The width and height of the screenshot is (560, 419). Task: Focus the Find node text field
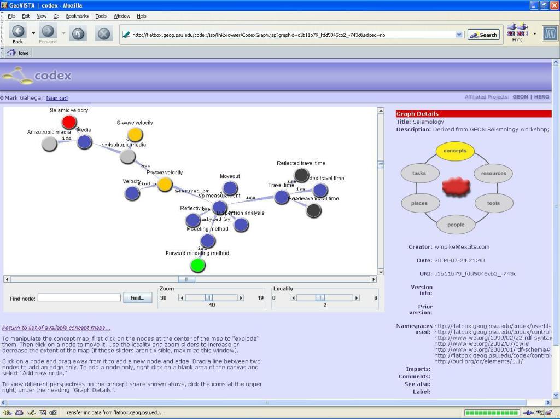tap(79, 297)
